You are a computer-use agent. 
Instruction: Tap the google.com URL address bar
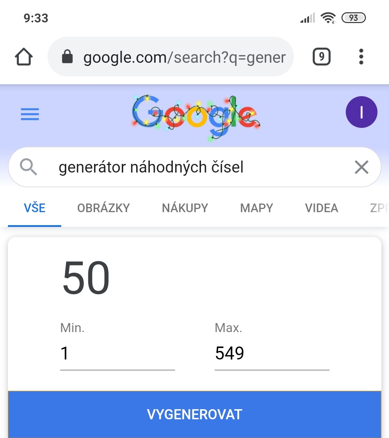(184, 57)
